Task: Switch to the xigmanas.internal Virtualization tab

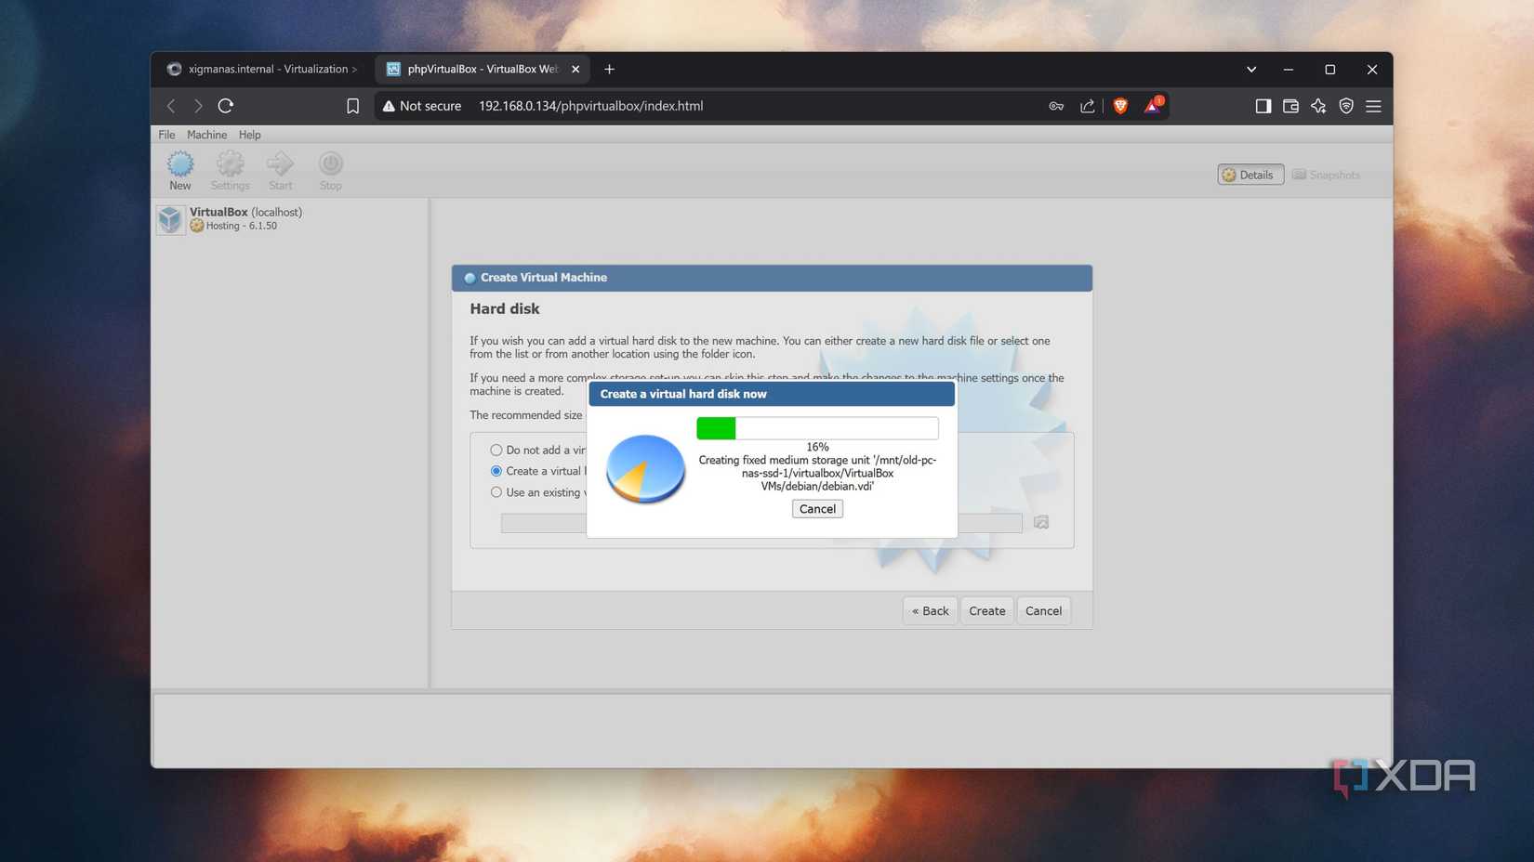Action: (x=263, y=69)
